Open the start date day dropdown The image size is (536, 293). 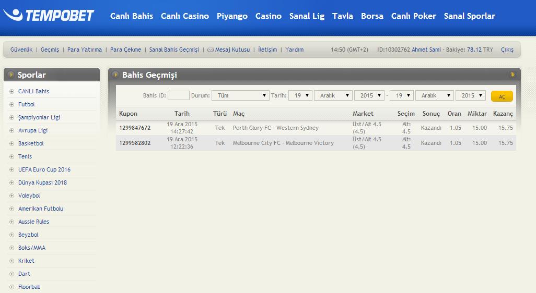coord(300,96)
